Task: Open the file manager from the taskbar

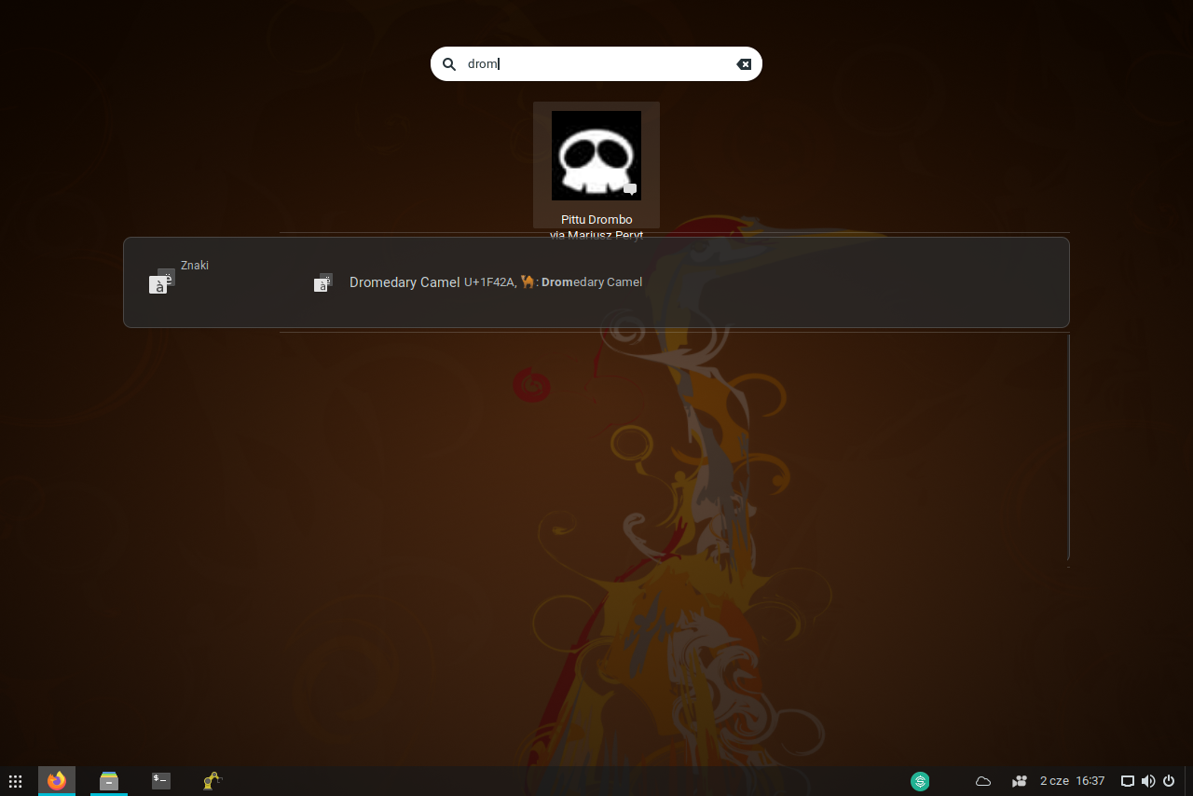Action: point(109,781)
